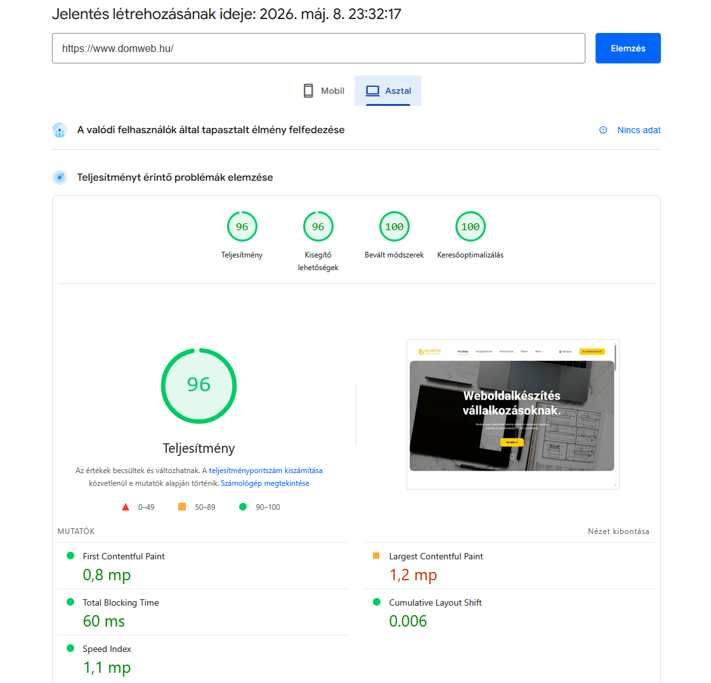
Task: Click the real users experience icon
Action: (60, 130)
